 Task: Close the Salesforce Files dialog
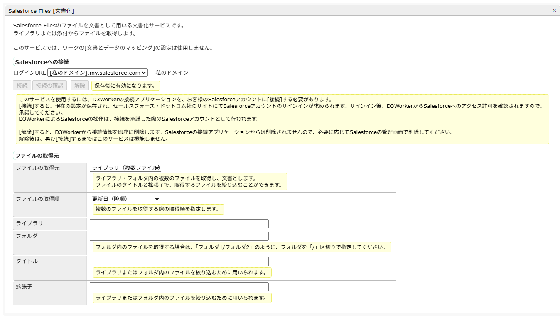pos(554,10)
